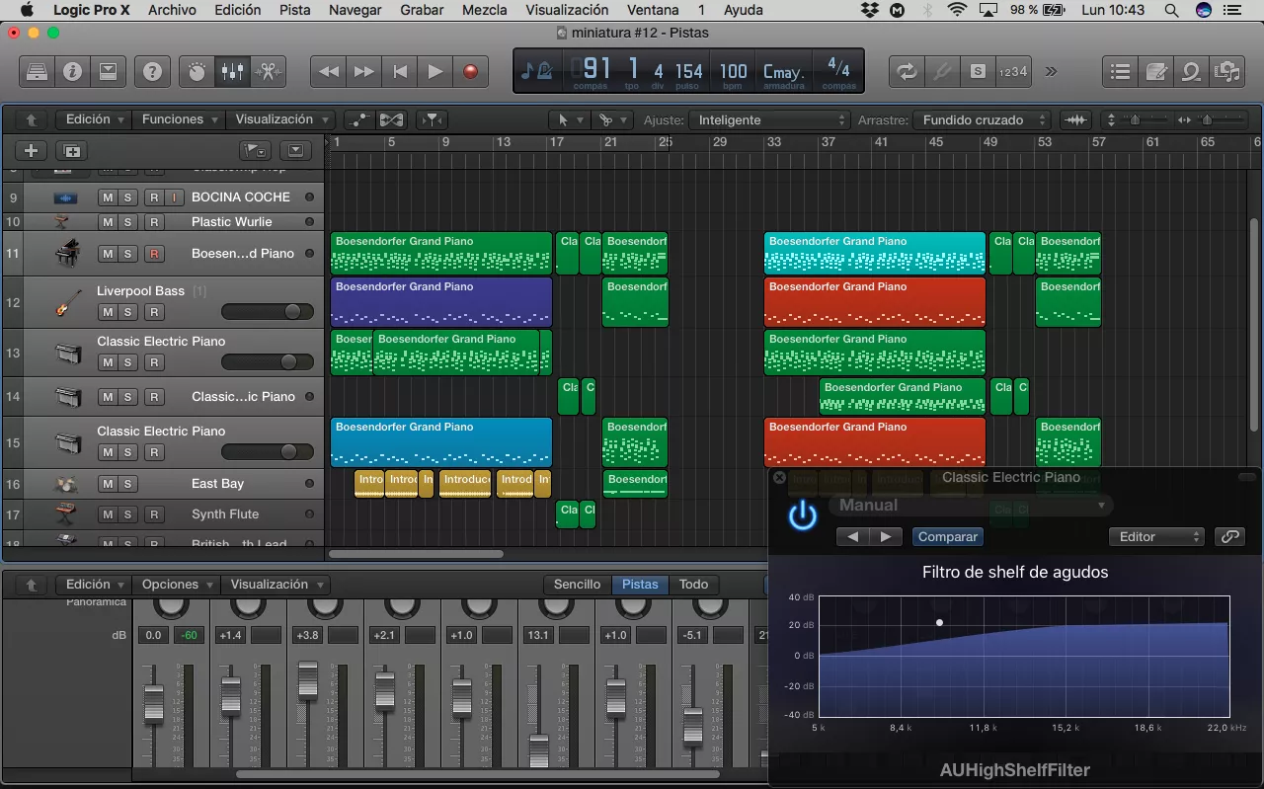The image size is (1264, 789).
Task: Toggle the Solo S button in the control bar
Action: click(978, 71)
